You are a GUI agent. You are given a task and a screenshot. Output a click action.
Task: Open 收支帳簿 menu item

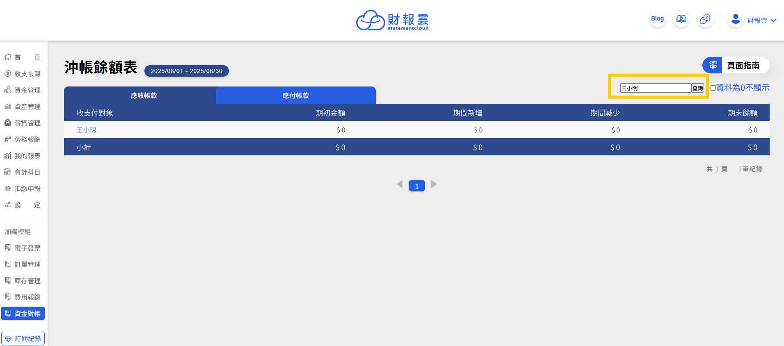coord(23,73)
